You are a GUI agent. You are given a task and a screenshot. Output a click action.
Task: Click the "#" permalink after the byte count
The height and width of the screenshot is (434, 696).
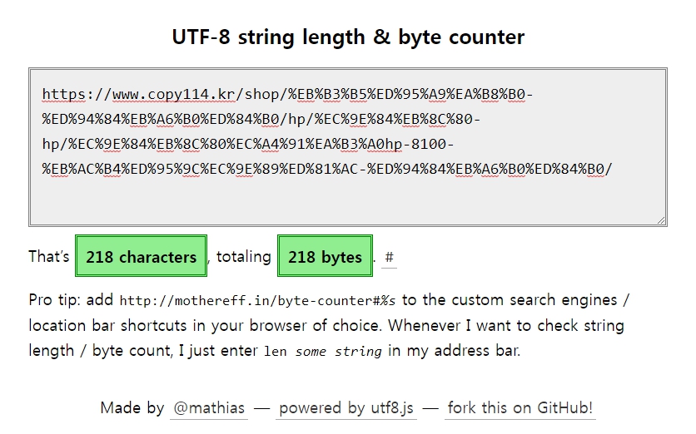pos(390,257)
